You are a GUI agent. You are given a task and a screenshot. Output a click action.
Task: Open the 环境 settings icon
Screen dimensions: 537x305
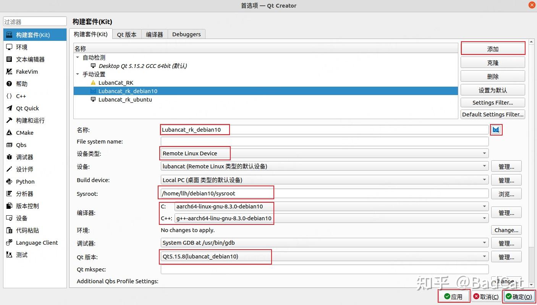point(9,47)
